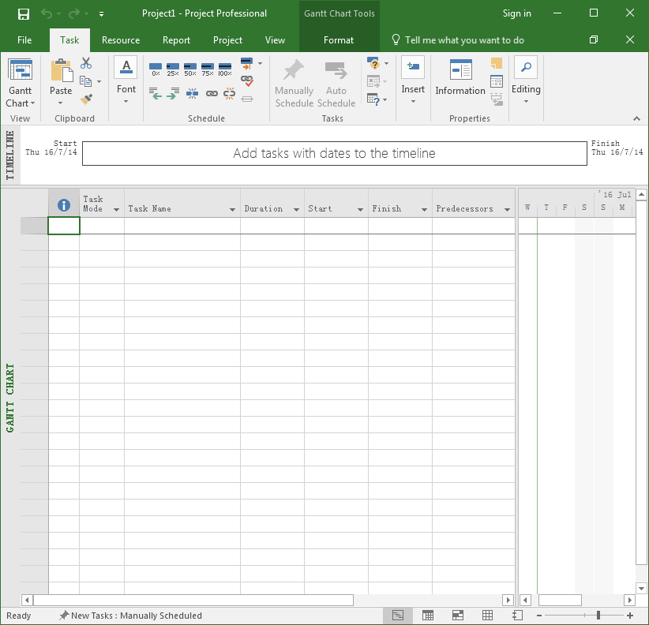The width and height of the screenshot is (649, 625).
Task: Click Manually Schedule button
Action: (x=294, y=84)
